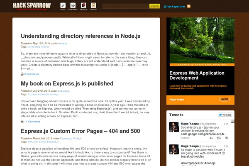
Task: Focus the header search input field
Action: tap(125, 6)
